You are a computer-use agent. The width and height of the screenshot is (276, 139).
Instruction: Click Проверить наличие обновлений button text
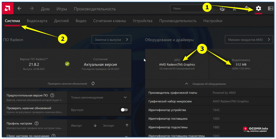(67, 84)
